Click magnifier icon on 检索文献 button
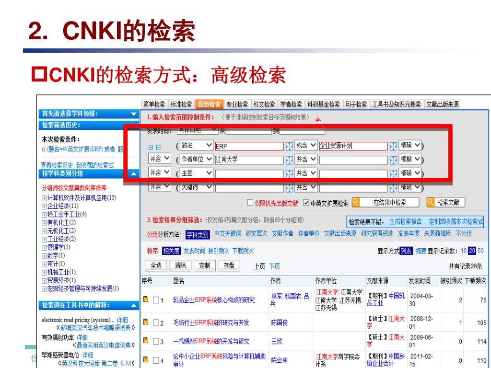 431,203
